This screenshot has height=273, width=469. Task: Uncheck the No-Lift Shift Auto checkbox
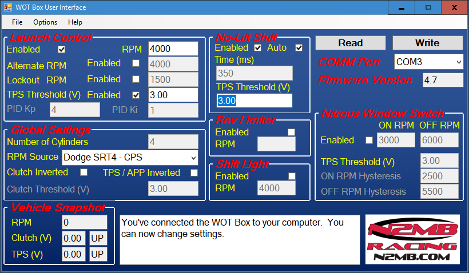point(299,48)
